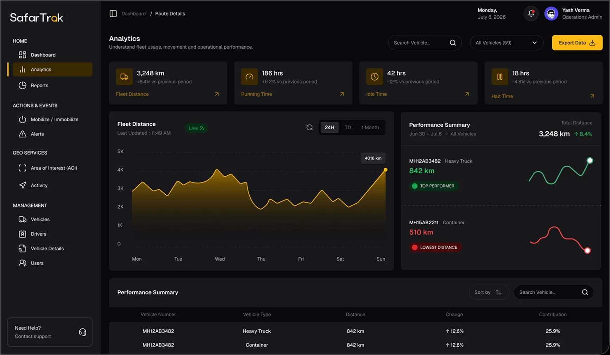
Task: Click the SafarTrak logo
Action: coord(36,18)
